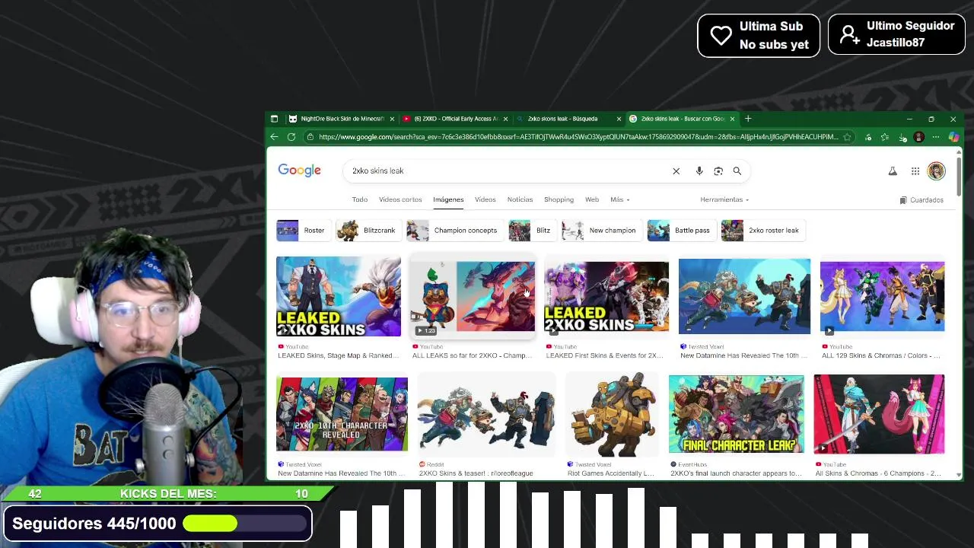This screenshot has height=548, width=974.
Task: Select the Noticias search filter
Action: [520, 199]
